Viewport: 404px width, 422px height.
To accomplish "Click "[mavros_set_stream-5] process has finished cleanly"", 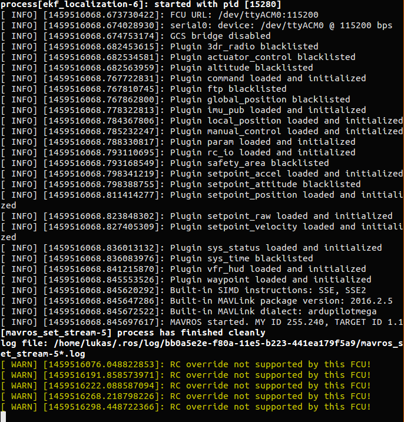I will [133, 333].
